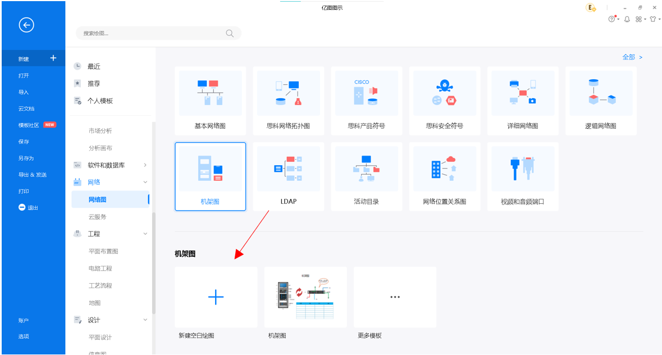Click the back arrow icon
The width and height of the screenshot is (662, 355).
click(26, 25)
